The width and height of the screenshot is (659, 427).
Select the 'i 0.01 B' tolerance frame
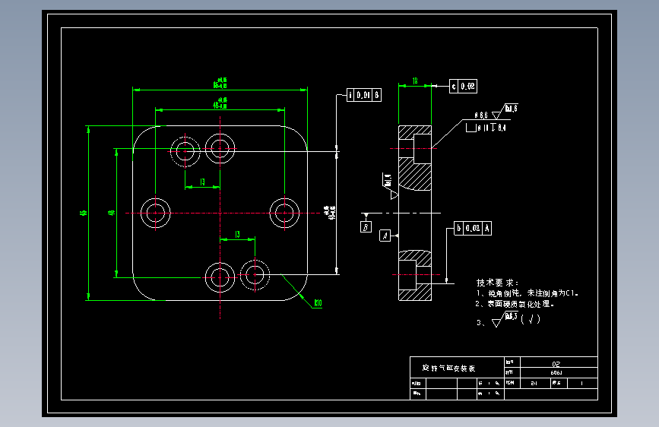click(364, 95)
